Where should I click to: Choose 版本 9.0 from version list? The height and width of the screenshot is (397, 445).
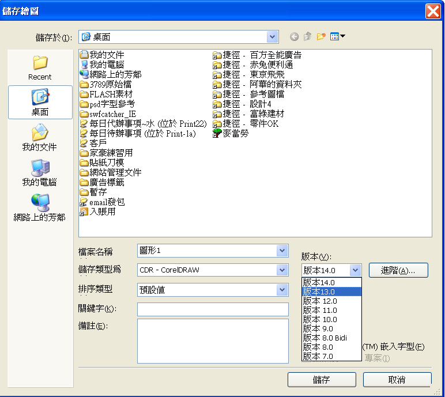point(331,328)
